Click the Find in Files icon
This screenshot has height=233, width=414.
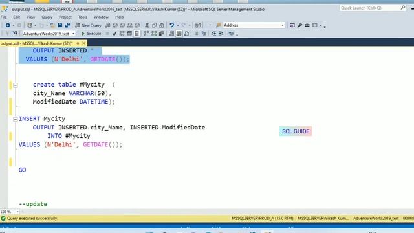(x=219, y=25)
